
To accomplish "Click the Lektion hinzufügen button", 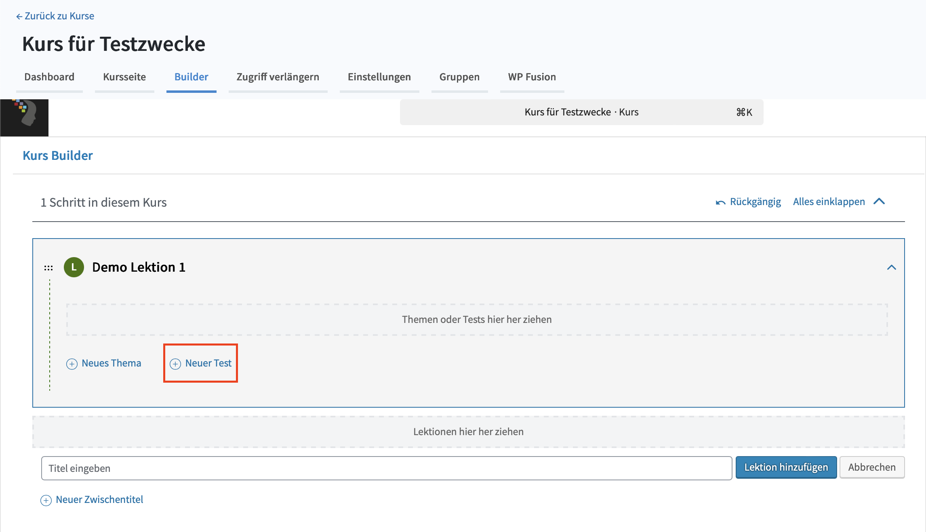I will [786, 467].
